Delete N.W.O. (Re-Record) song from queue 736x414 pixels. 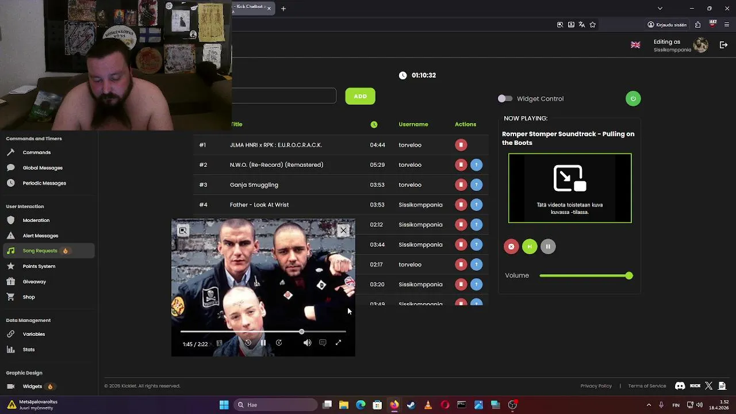tap(461, 165)
